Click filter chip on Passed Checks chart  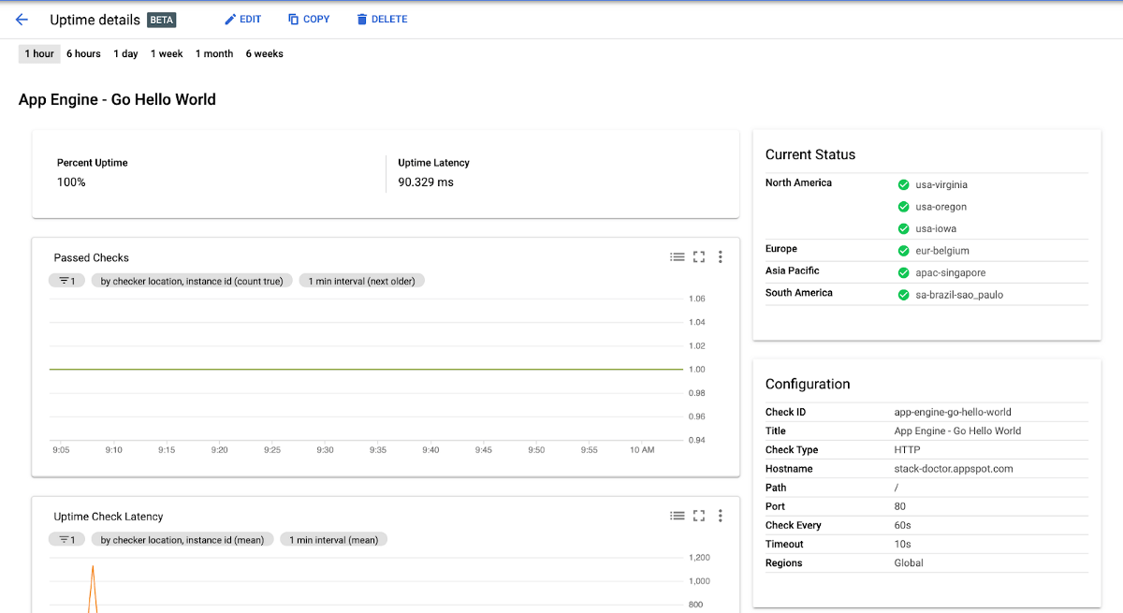click(67, 281)
